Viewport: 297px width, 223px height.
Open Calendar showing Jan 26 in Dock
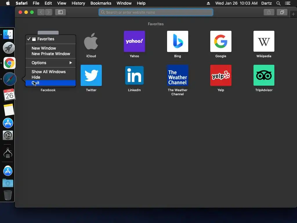pos(9,95)
